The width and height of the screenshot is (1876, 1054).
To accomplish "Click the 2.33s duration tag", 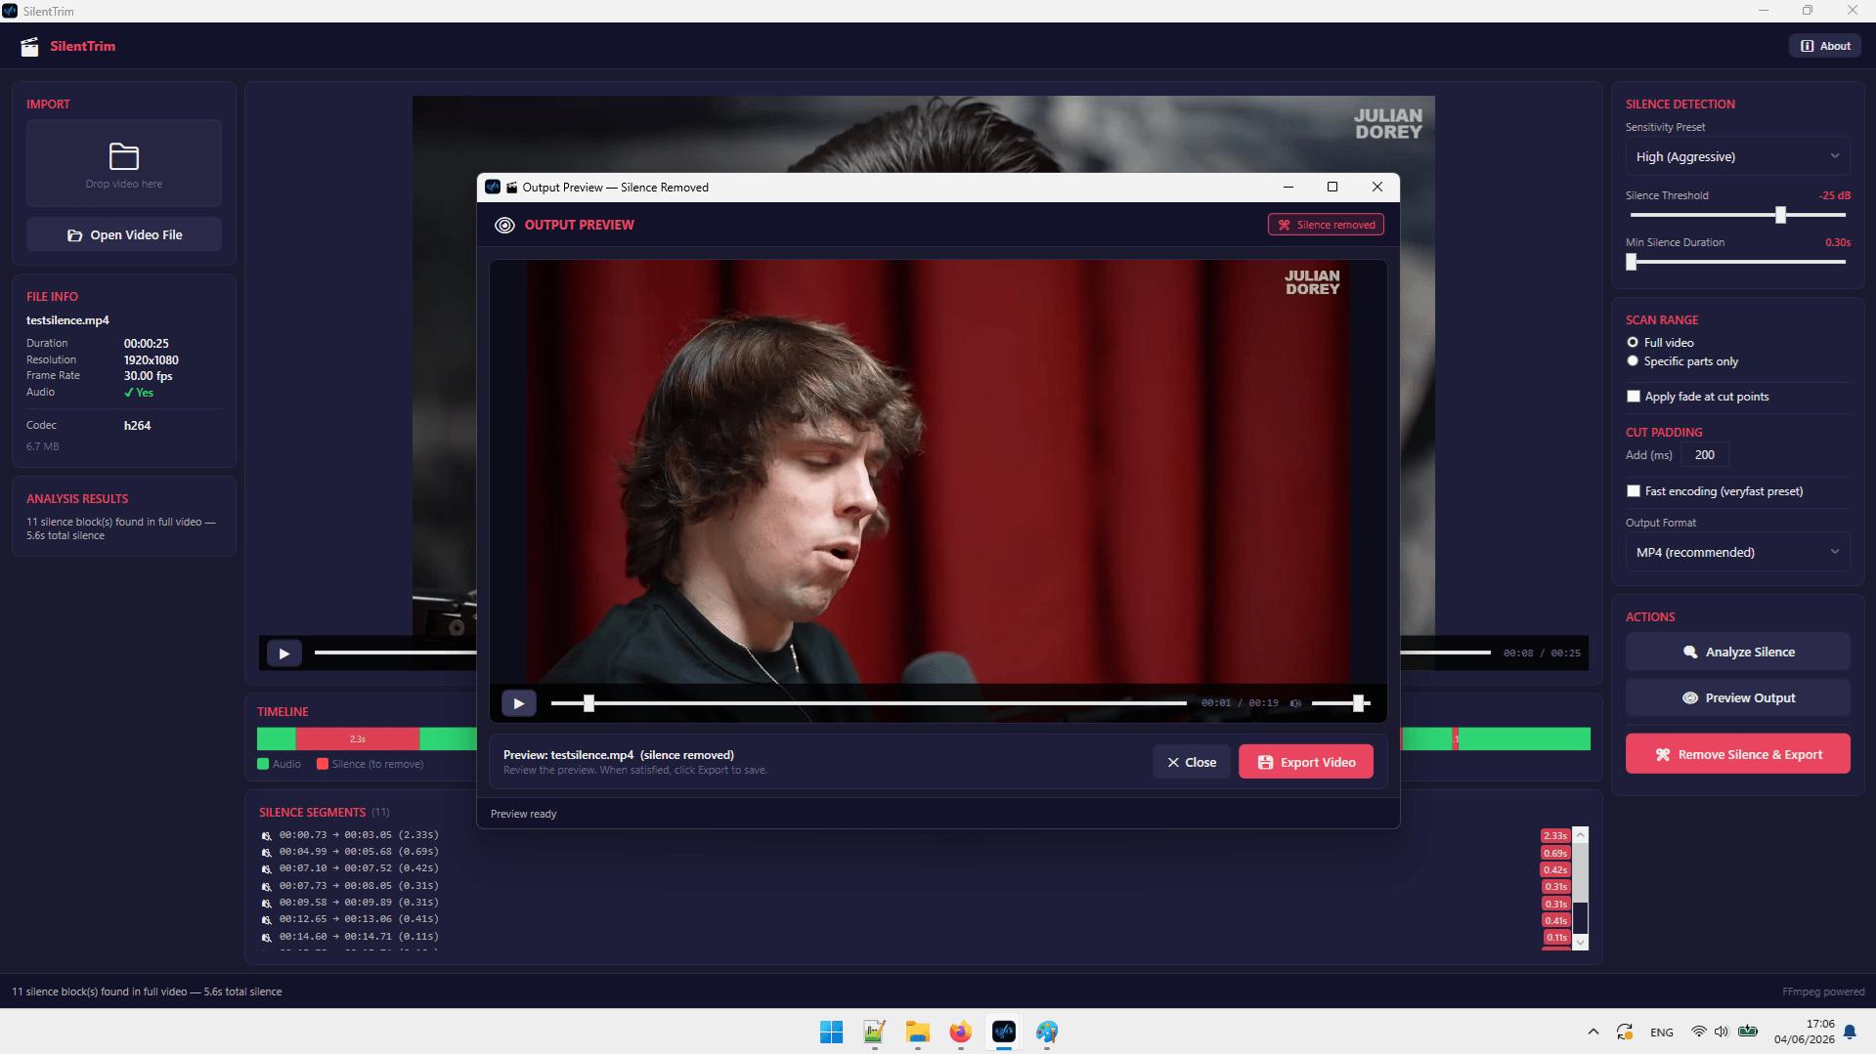I will pyautogui.click(x=1554, y=835).
